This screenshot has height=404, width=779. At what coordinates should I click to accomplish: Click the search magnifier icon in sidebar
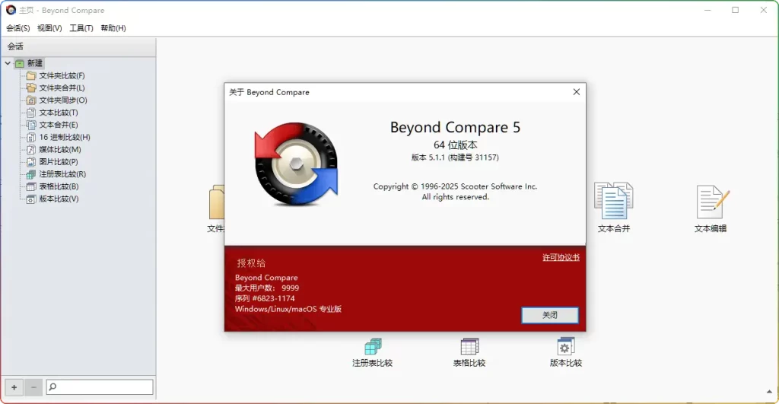[52, 387]
